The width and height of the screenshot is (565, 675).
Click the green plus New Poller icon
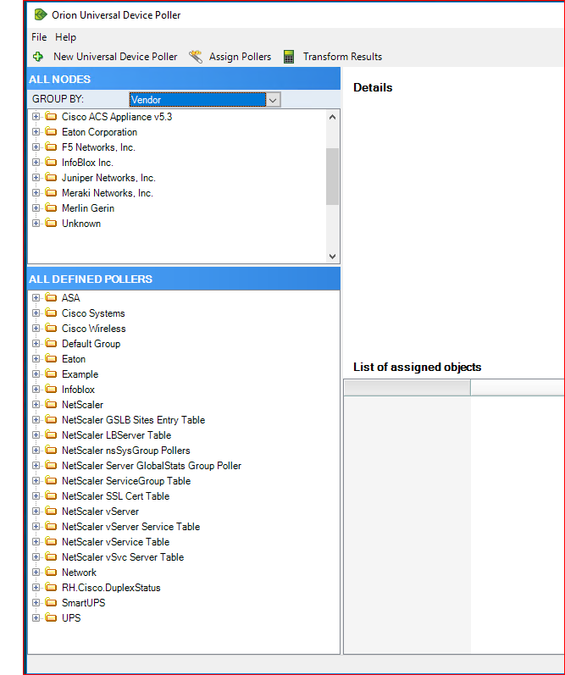click(38, 57)
